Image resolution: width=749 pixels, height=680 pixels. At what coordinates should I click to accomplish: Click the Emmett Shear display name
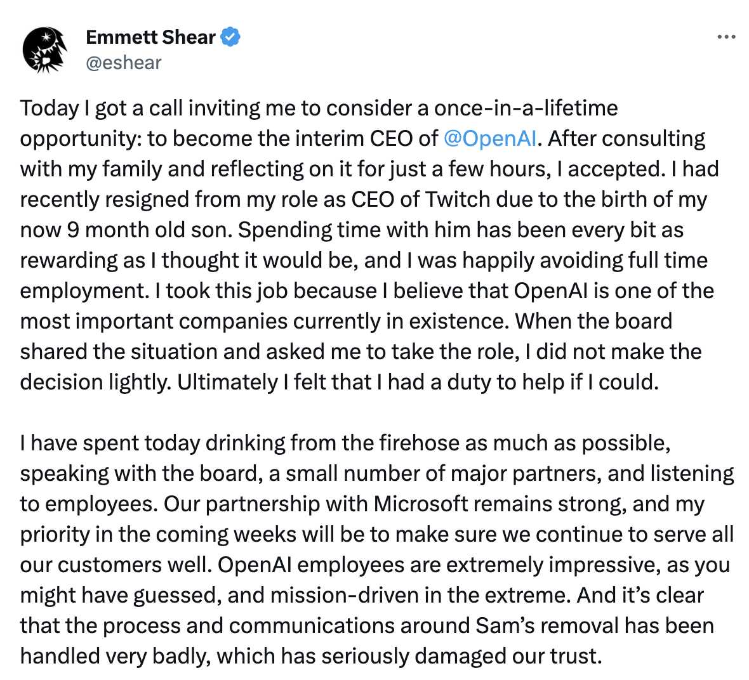(x=150, y=37)
